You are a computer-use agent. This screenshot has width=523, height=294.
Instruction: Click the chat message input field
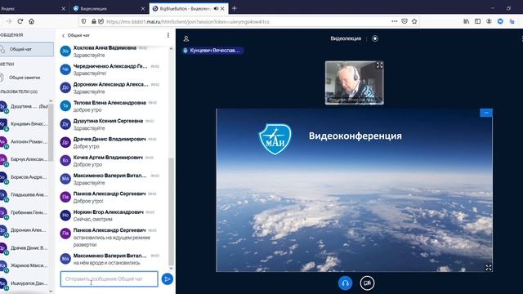(x=109, y=279)
